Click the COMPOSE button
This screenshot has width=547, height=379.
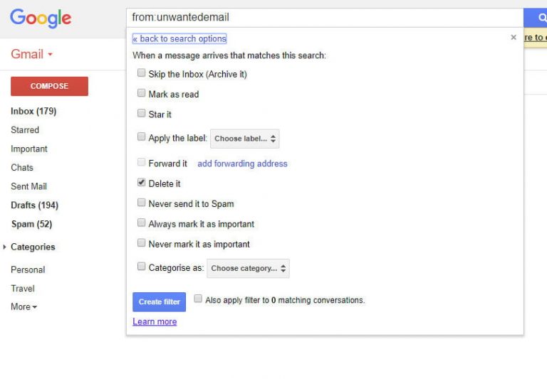point(50,86)
